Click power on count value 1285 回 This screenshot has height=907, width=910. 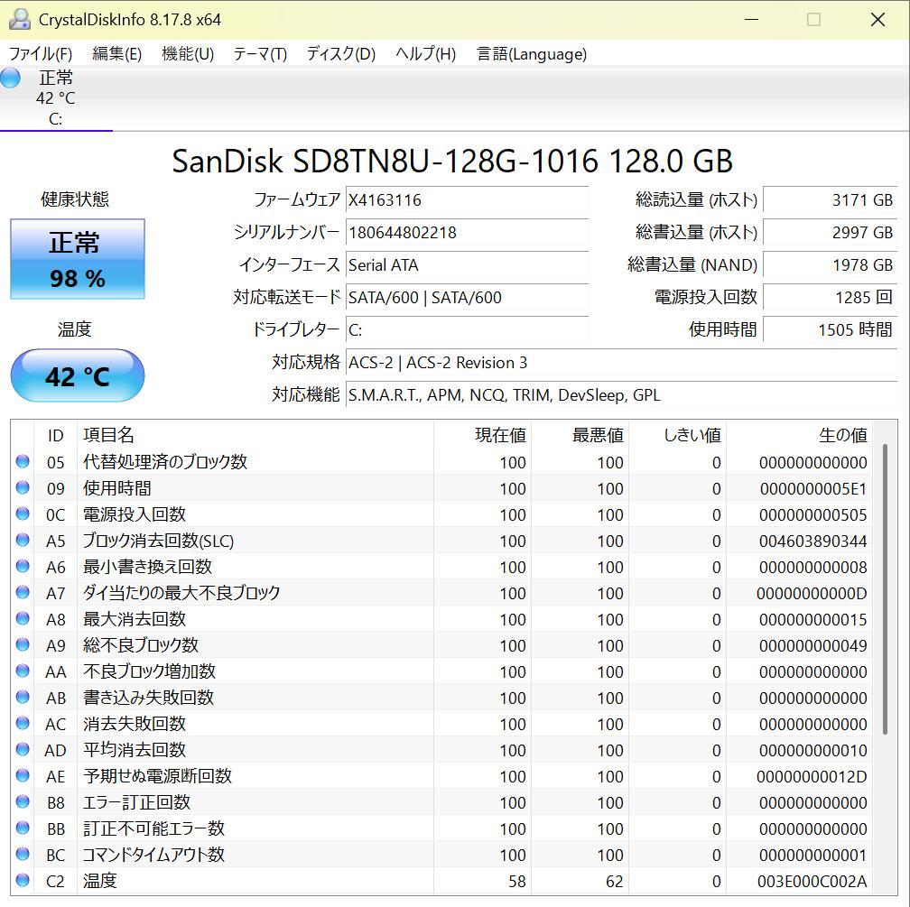coord(830,298)
